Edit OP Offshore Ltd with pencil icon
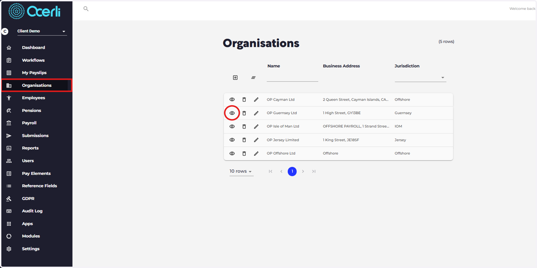 point(256,153)
